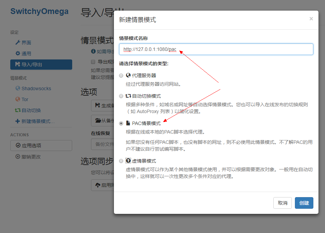Click the 自动切换模式 label text
325x233 pixels.
(x=146, y=96)
